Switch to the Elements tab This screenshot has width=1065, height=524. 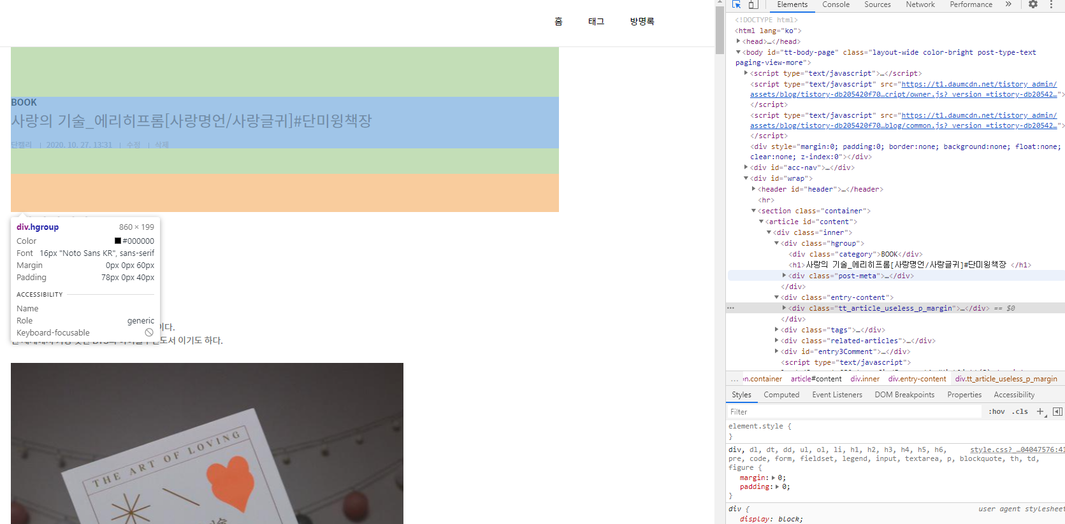click(x=792, y=4)
